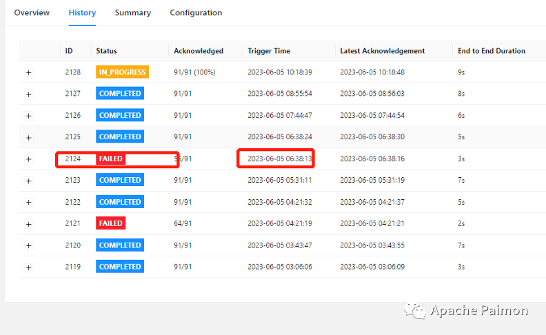This screenshot has width=546, height=335.
Task: Click latest acknowledgement 2023-06-05 10:18:48
Action: point(372,72)
